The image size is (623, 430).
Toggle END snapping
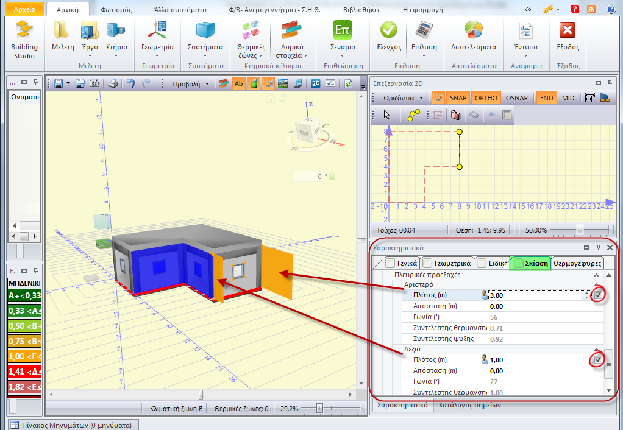tap(546, 97)
